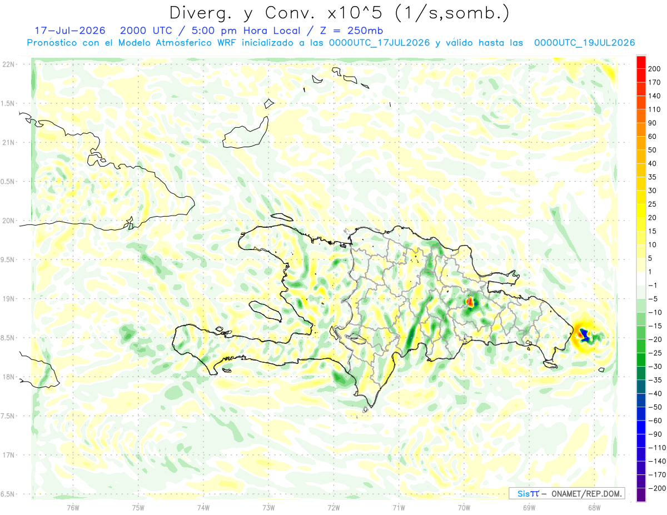Screen dimensions: 667x515
Task: Click the "76W" longitude label
Action: [x=73, y=507]
